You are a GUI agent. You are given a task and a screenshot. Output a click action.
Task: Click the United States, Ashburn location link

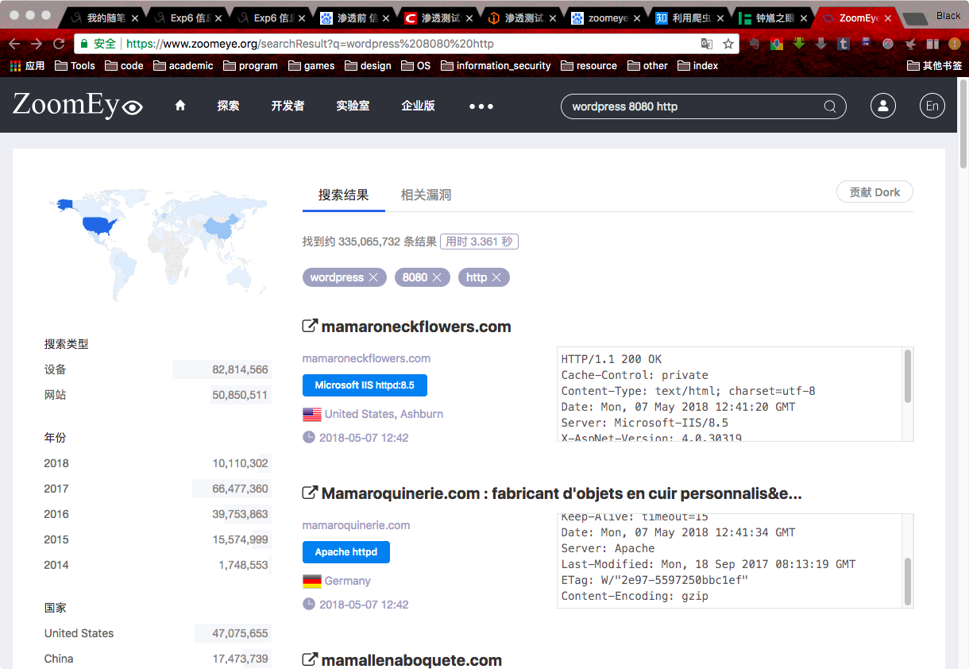click(x=384, y=414)
